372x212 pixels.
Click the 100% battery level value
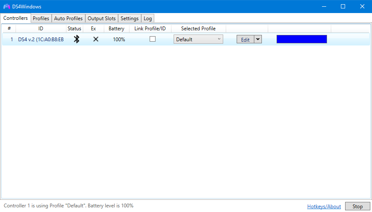(119, 39)
